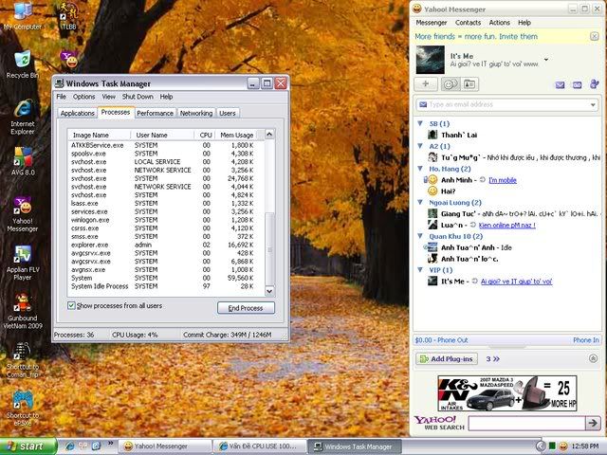The height and width of the screenshot is (455, 607).
Task: Click scroll up arrow in process list
Action: pos(269,134)
